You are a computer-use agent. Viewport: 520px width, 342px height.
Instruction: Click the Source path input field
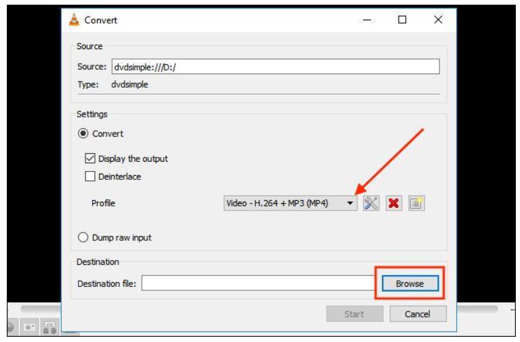point(274,67)
